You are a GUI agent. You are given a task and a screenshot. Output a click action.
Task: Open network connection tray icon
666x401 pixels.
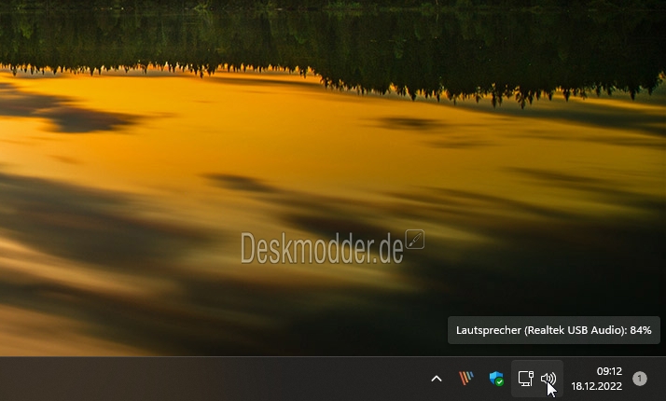(526, 379)
